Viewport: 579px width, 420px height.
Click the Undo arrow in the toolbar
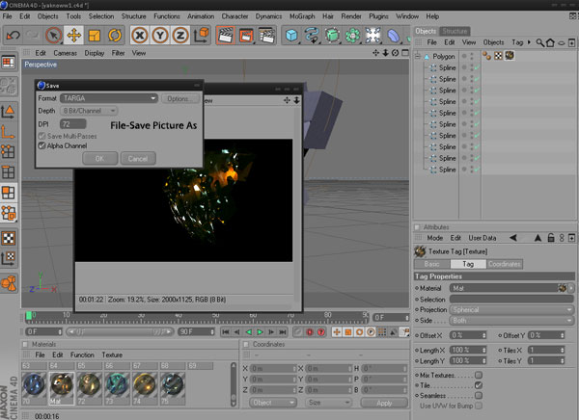pos(14,36)
